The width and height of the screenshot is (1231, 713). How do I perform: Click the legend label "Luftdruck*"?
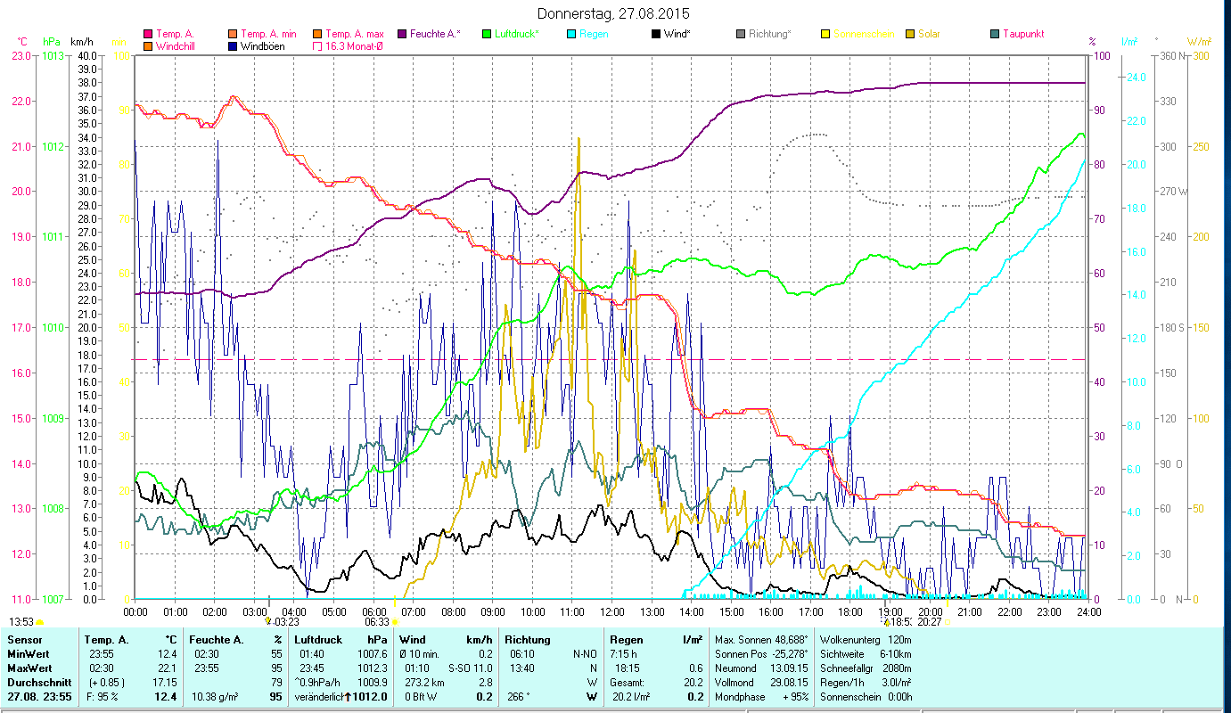coord(519,34)
